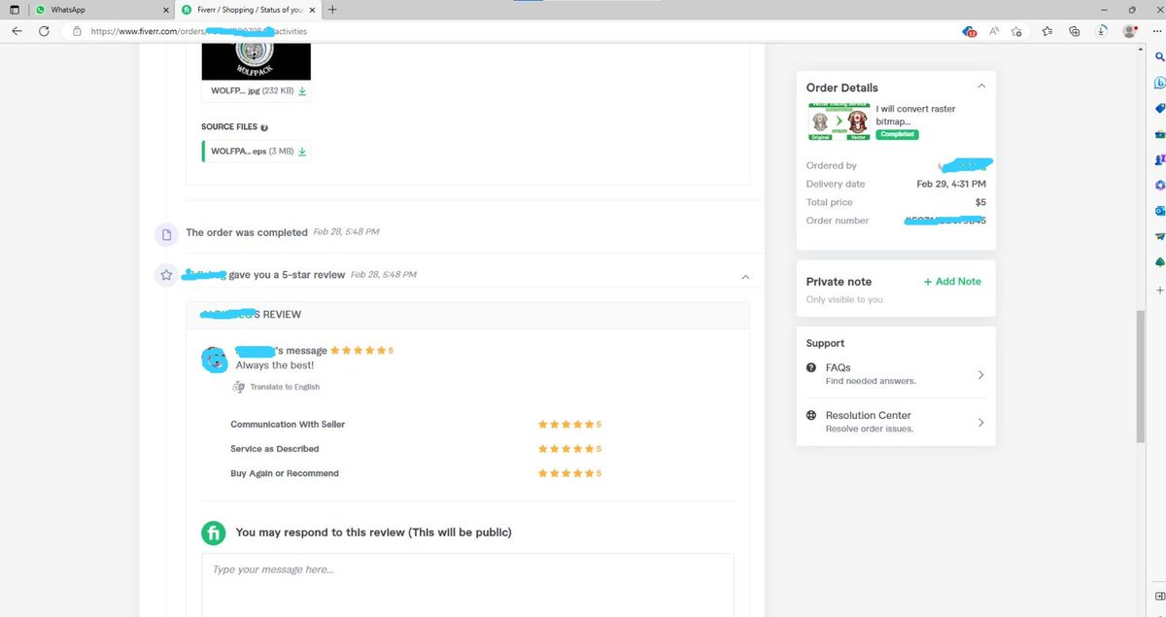Click the page vertical scrollbar thumb
Screen dimensions: 1166x617
[x=1141, y=376]
